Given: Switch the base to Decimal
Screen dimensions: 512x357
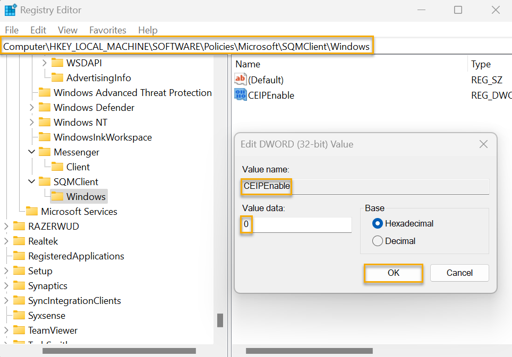Looking at the screenshot, I should 377,240.
